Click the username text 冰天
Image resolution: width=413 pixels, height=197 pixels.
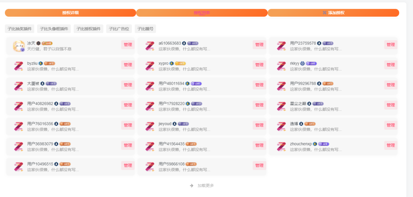[31, 43]
